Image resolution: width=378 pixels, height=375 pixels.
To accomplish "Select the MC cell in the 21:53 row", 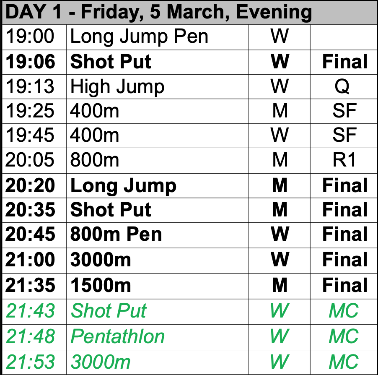I will click(344, 362).
